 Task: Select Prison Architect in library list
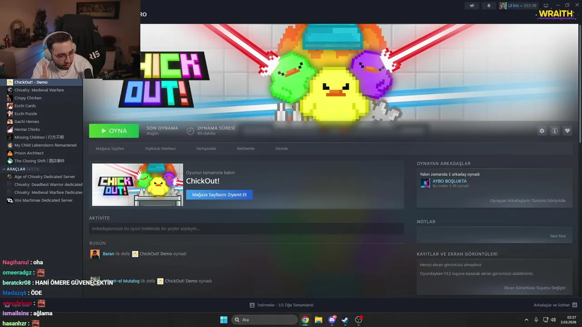41,153
